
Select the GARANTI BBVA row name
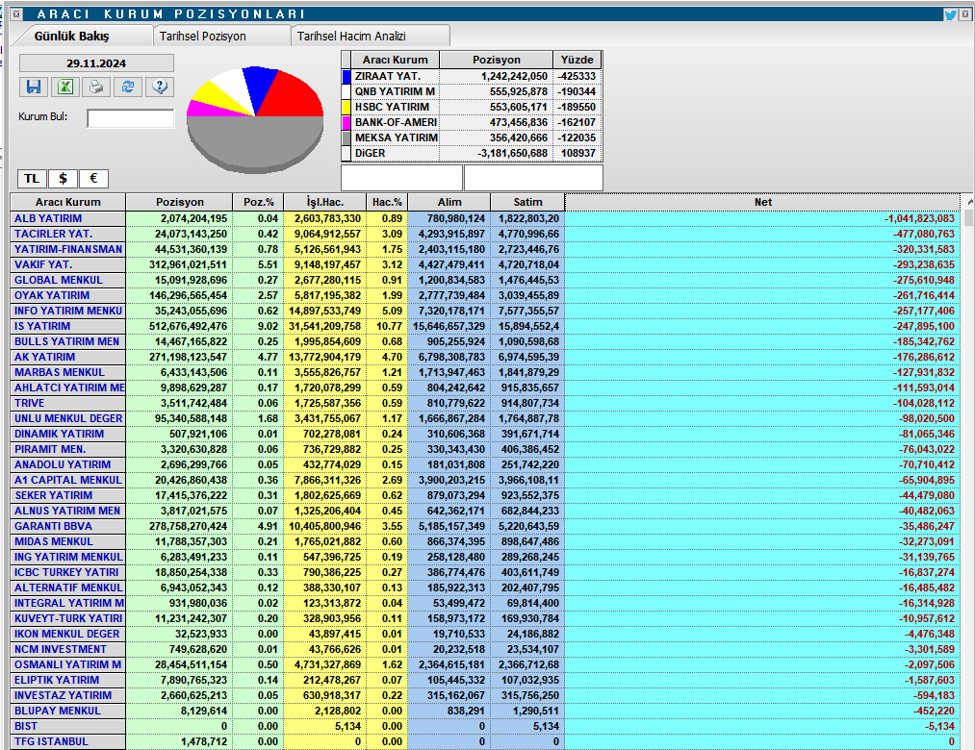click(x=54, y=526)
